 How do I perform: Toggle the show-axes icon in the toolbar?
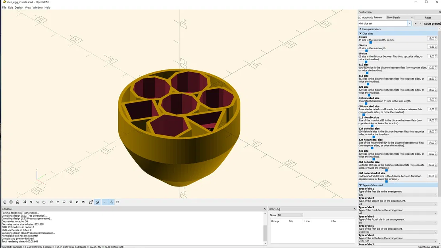(x=105, y=202)
